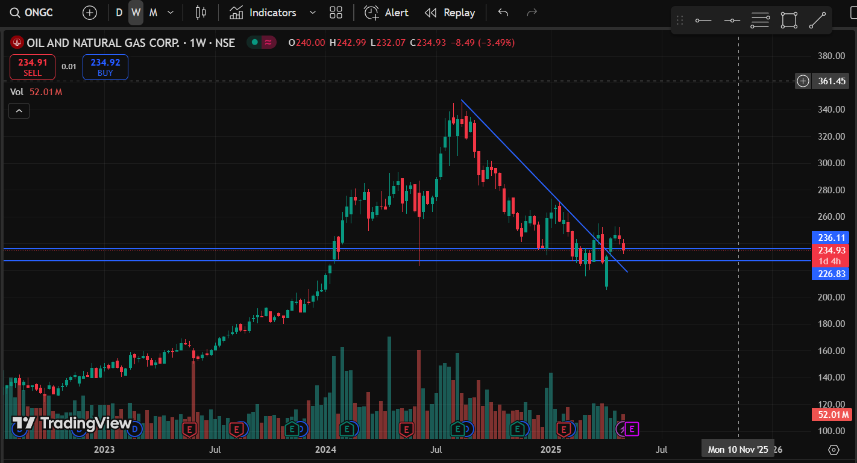
Task: Open chart settings gear on the time axis
Action: (x=833, y=450)
